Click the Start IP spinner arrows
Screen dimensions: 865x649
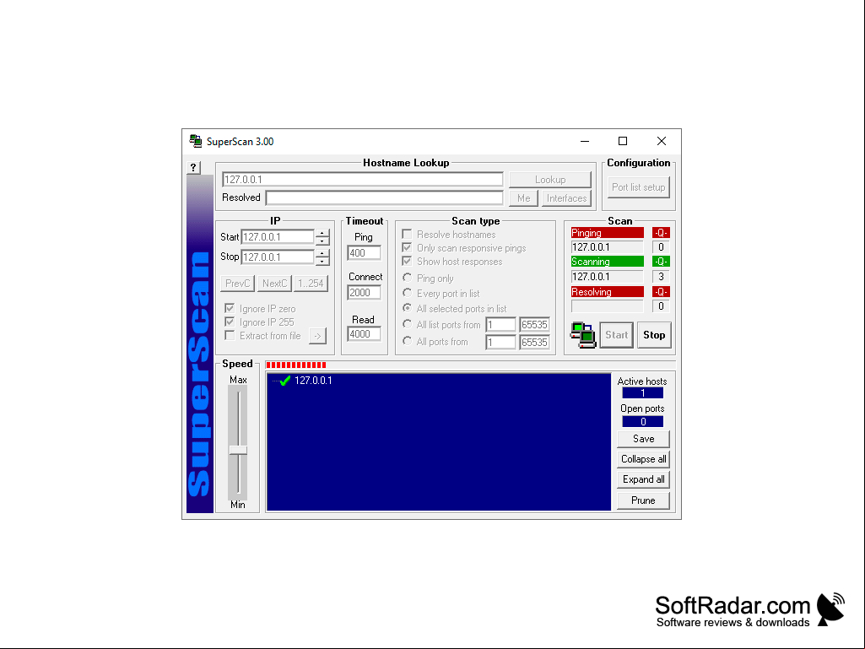coord(322,237)
